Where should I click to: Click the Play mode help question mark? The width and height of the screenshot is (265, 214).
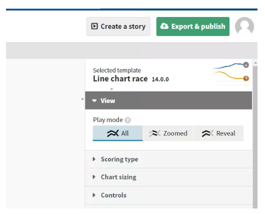coord(127,120)
